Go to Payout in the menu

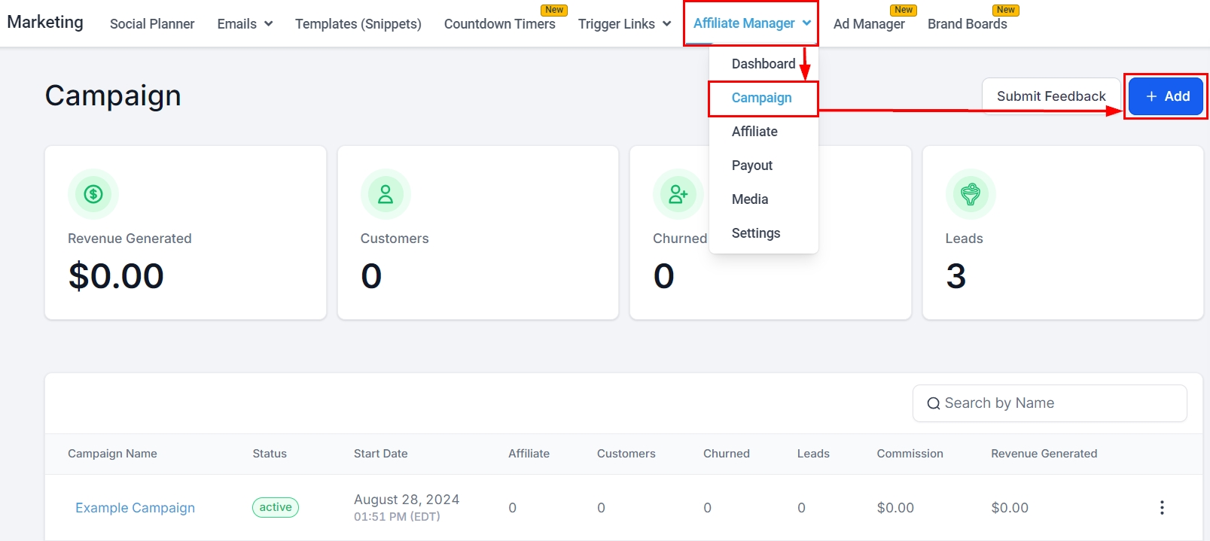pyautogui.click(x=751, y=166)
